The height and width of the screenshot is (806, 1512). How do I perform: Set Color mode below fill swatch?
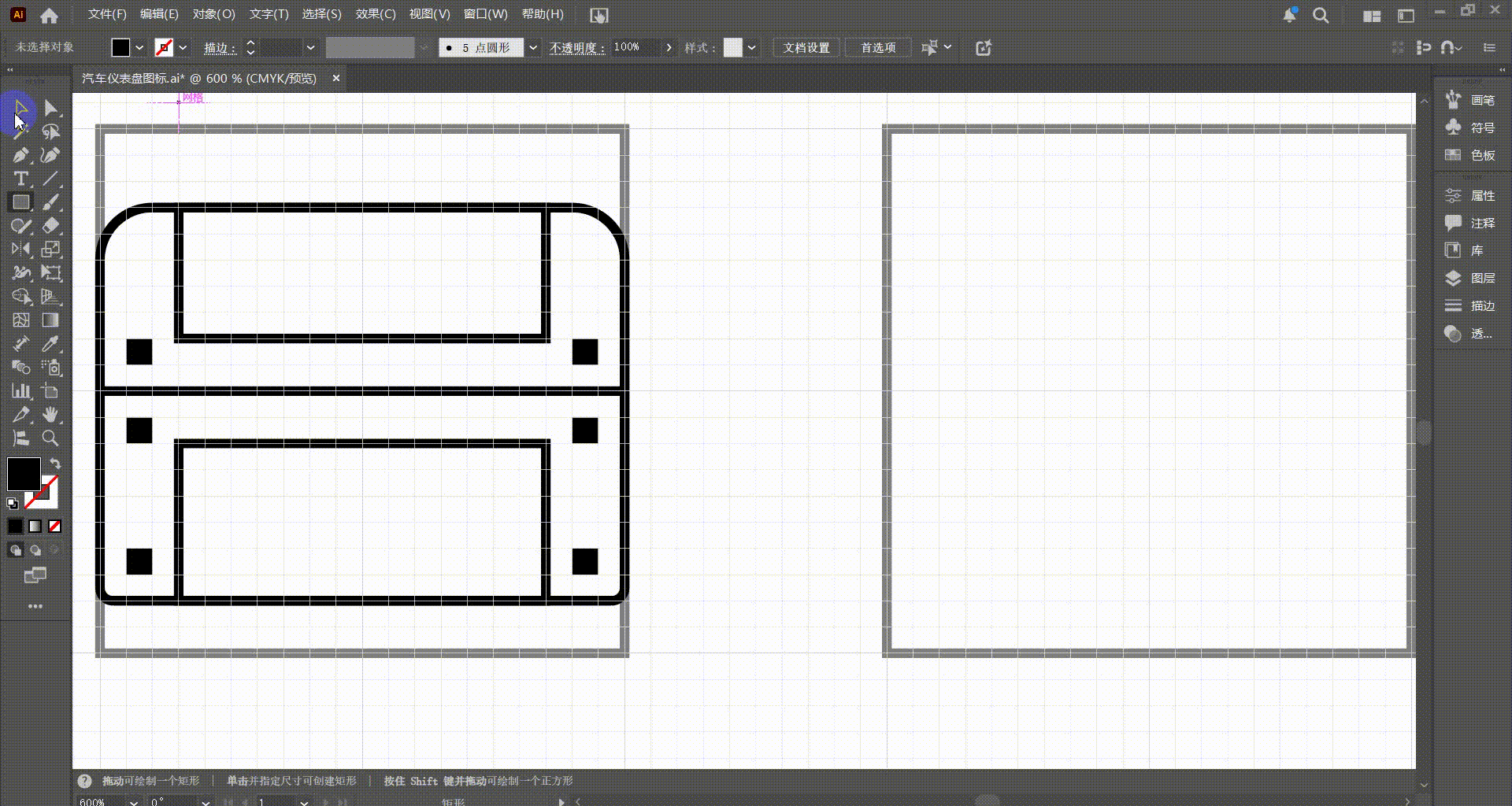[x=16, y=526]
